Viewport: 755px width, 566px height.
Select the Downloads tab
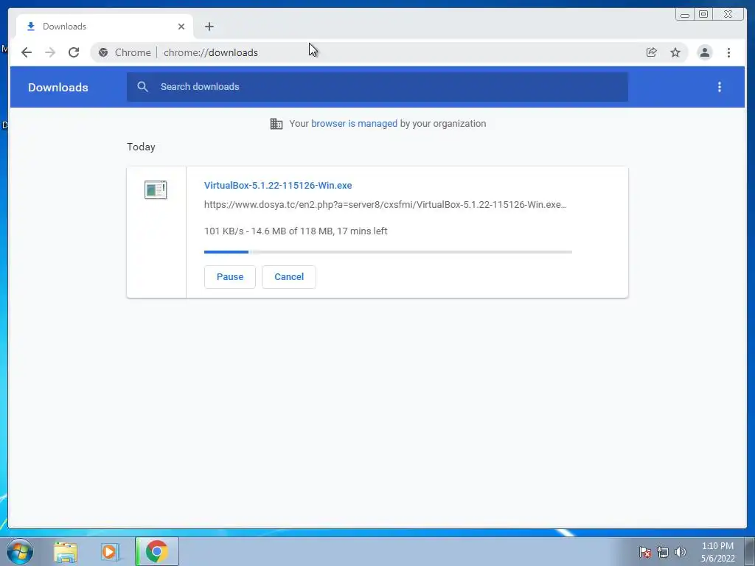coord(105,27)
